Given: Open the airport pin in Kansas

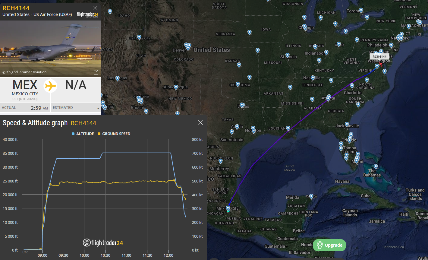Looking at the screenshot, I should point(239,65).
